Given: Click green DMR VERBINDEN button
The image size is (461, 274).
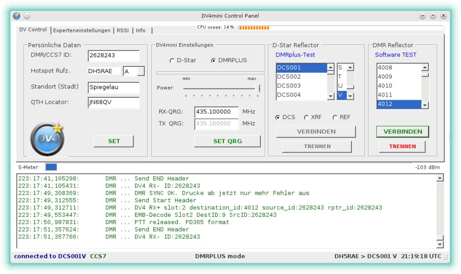Looking at the screenshot, I should tap(403, 132).
